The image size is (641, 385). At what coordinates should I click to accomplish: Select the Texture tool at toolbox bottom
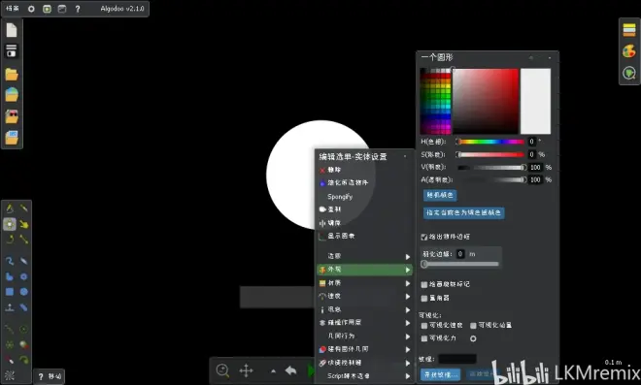tap(10, 375)
